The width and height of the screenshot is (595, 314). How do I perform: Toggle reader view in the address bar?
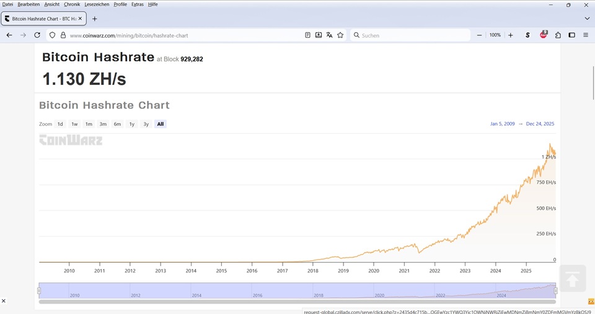pos(307,35)
